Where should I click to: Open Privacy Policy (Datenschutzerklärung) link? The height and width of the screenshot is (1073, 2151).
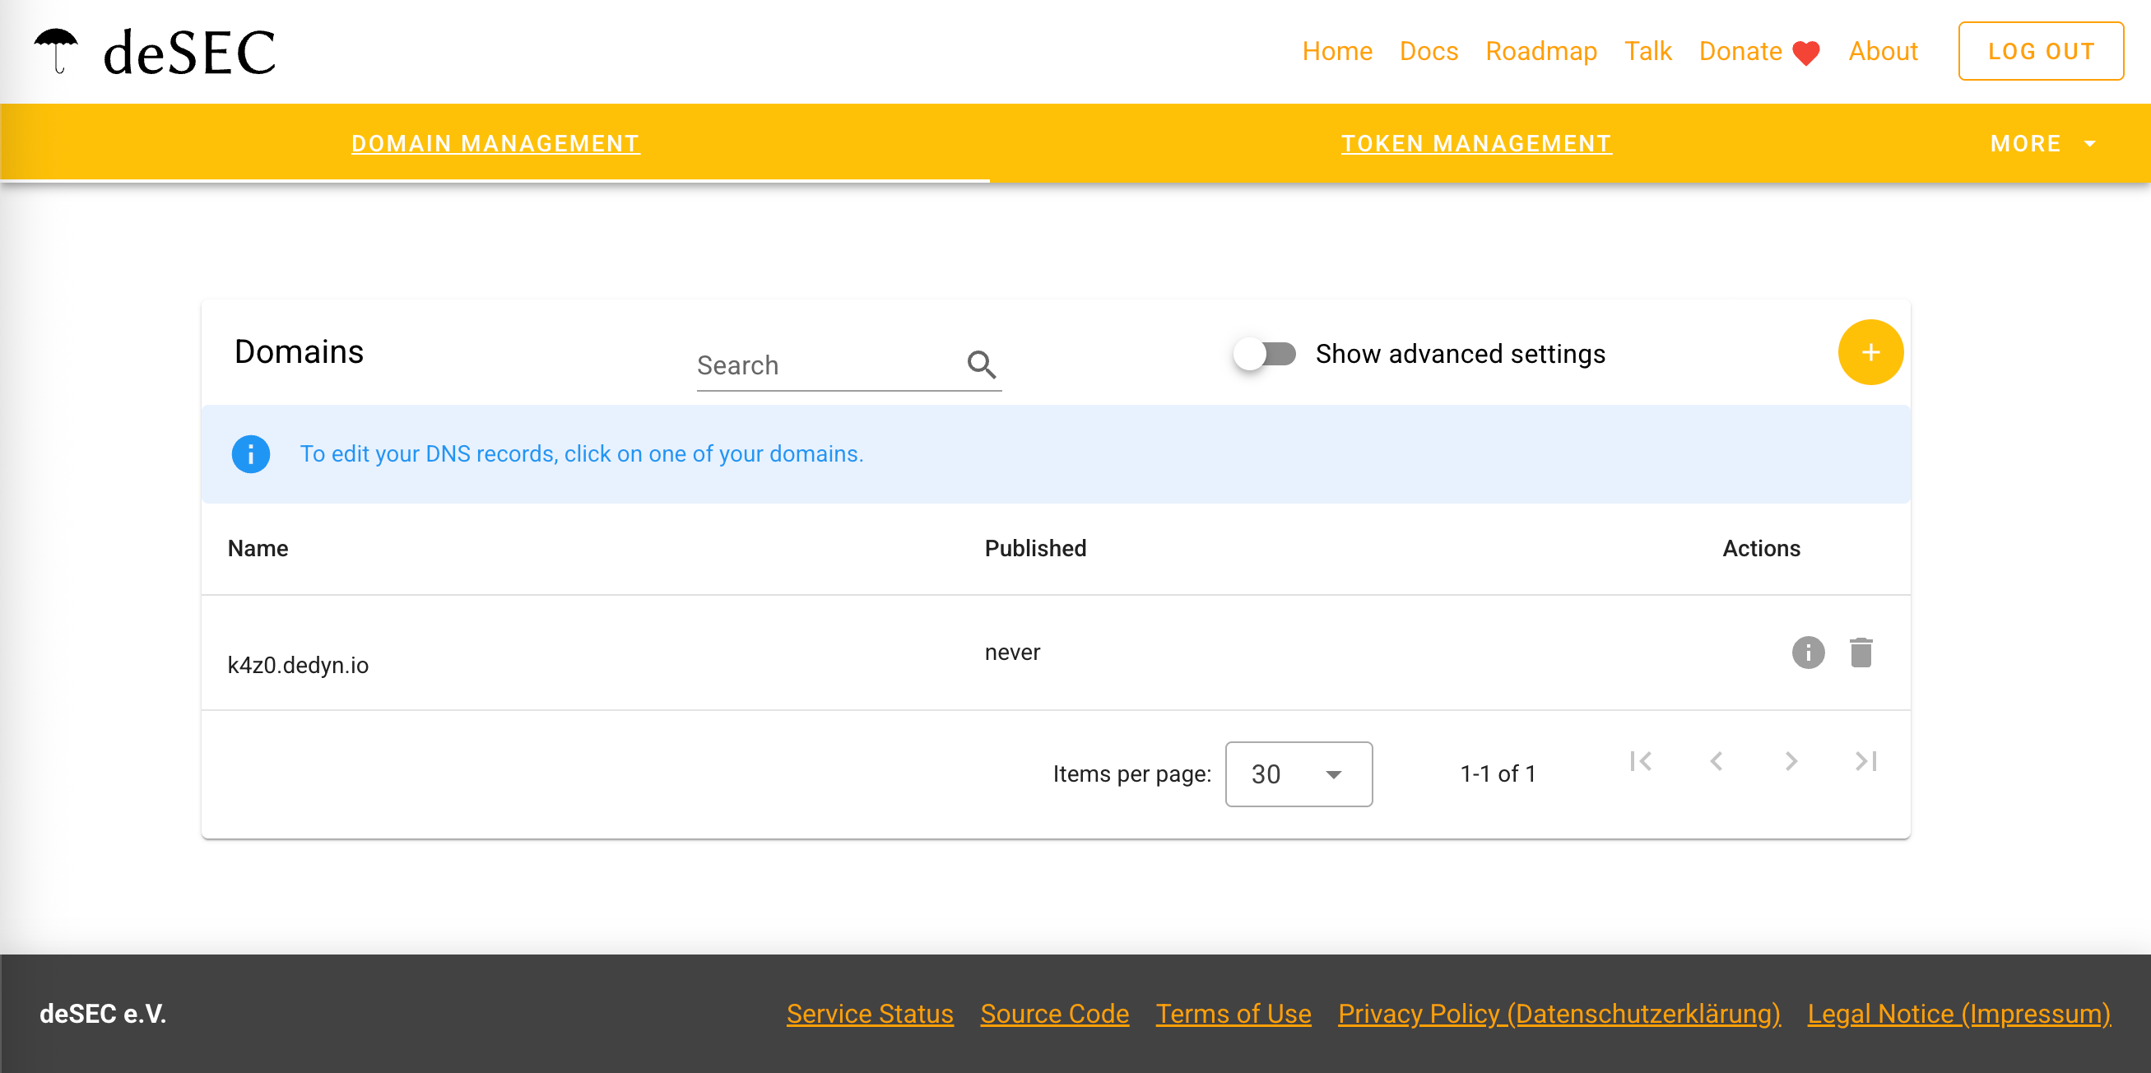tap(1559, 1014)
